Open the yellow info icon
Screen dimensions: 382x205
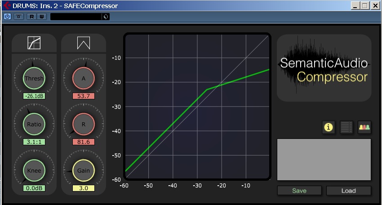[329, 127]
